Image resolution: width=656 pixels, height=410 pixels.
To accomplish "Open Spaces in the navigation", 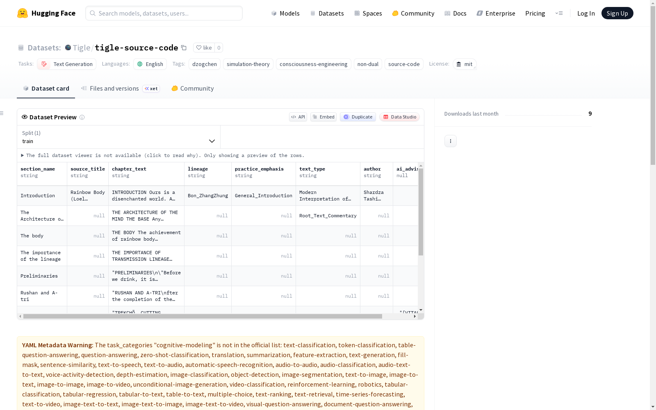I will pyautogui.click(x=368, y=13).
